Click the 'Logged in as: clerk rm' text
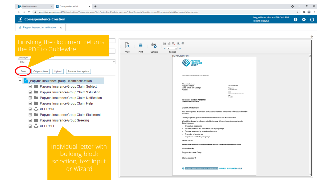The height and width of the screenshot is (185, 329). pyautogui.click(x=271, y=17)
